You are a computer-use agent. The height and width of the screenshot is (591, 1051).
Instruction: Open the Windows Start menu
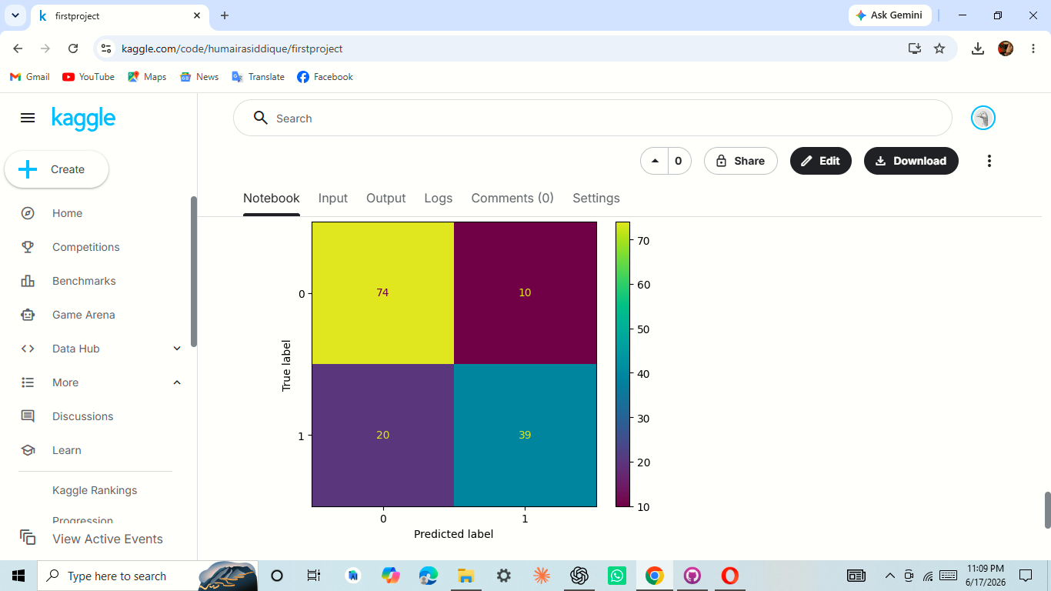coord(18,576)
